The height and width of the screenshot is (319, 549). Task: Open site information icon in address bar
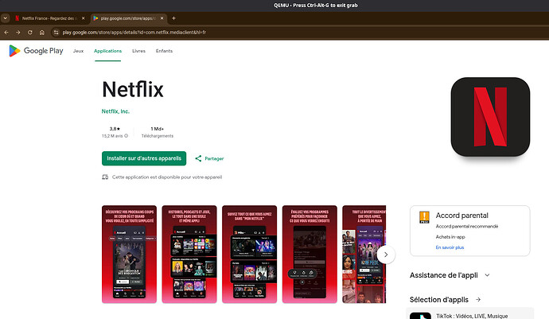pyautogui.click(x=56, y=32)
